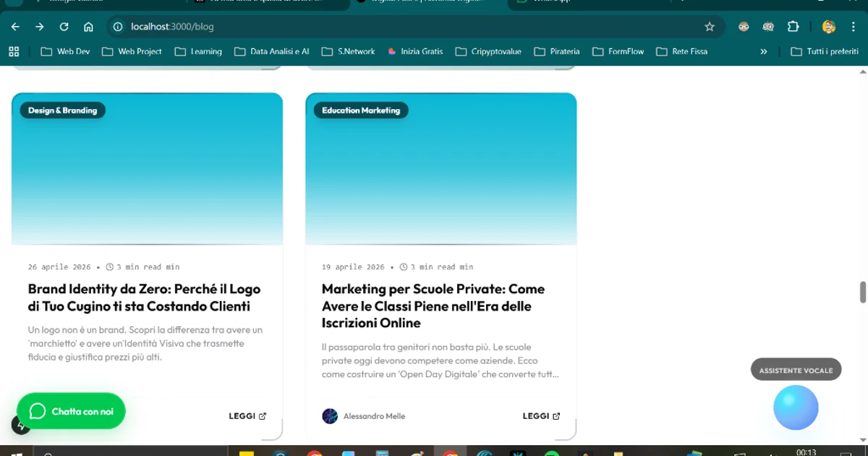Click the localhost:3000/blog address bar
The height and width of the screenshot is (456, 868).
click(405, 27)
